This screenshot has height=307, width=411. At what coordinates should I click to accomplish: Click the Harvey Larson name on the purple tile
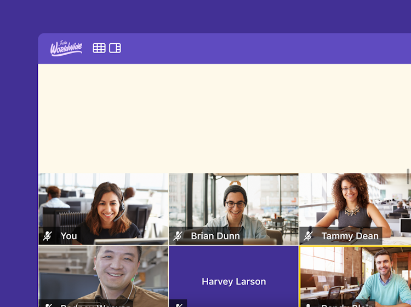[233, 281]
